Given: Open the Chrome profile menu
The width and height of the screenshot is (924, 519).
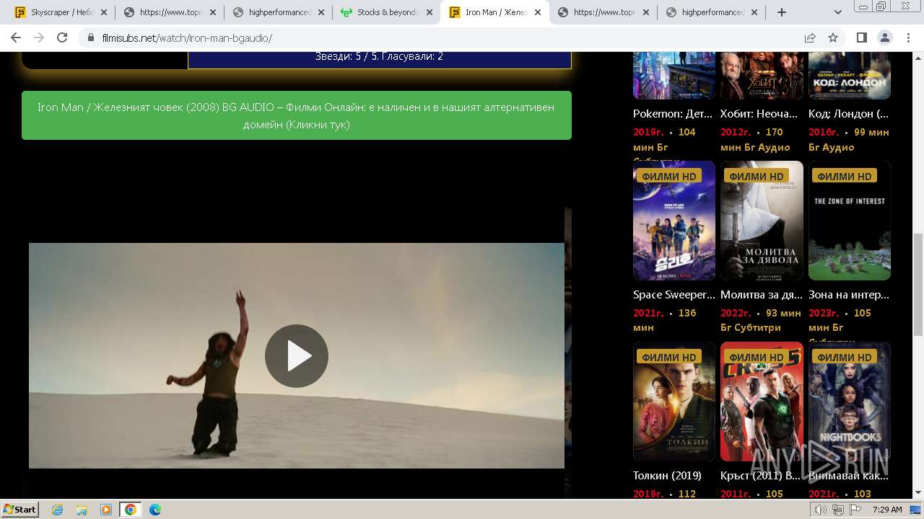Looking at the screenshot, I should pos(885,37).
